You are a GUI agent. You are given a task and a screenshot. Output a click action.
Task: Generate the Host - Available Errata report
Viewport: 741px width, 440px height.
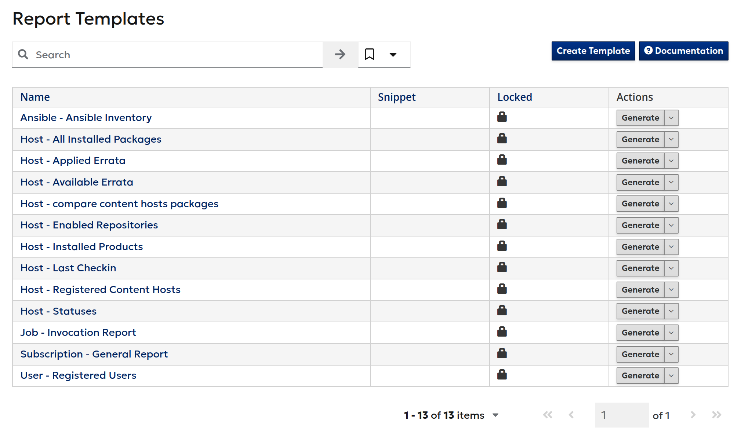[640, 182]
